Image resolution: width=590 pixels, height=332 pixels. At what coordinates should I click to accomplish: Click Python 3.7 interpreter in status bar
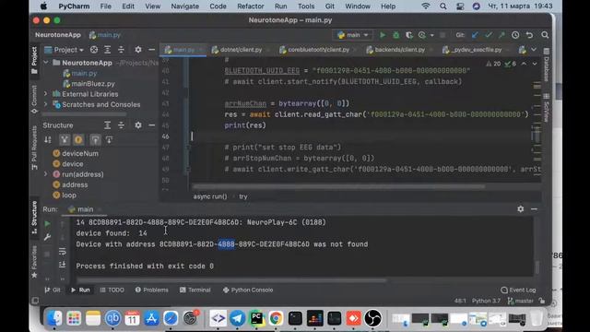pos(486,301)
